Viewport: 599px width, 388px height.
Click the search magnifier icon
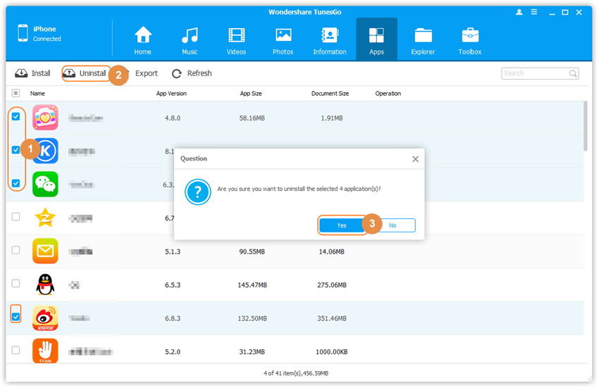point(573,73)
